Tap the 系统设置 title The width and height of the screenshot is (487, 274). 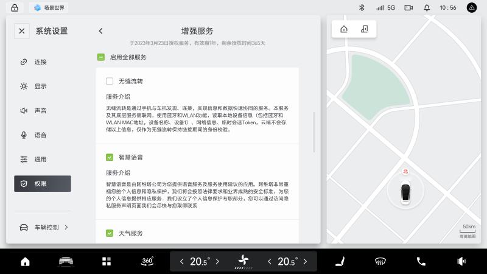click(52, 31)
